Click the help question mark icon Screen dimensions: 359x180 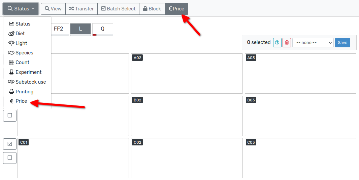coord(277,43)
